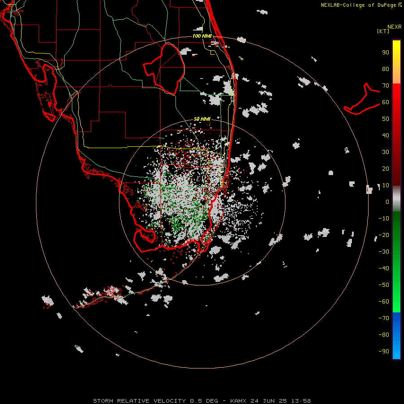Select the -30 value on the velocity scale
Screen dimensions: 404x404
pyautogui.click(x=384, y=252)
